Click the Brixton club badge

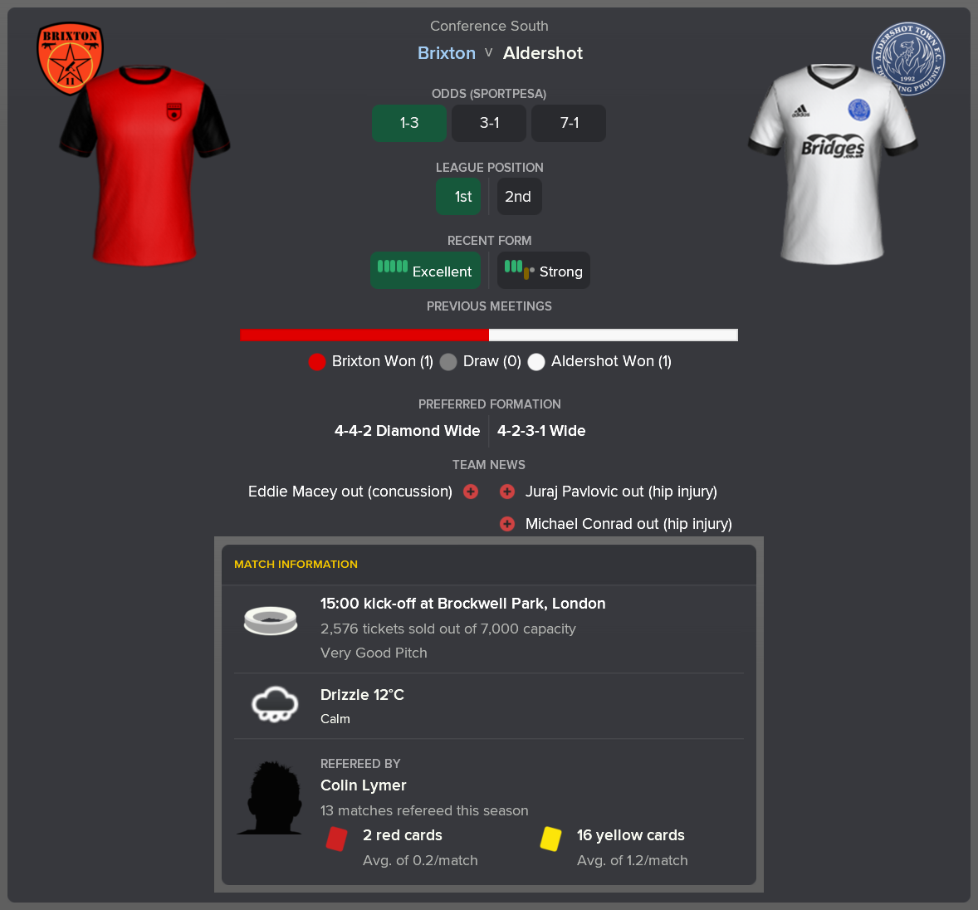click(70, 59)
